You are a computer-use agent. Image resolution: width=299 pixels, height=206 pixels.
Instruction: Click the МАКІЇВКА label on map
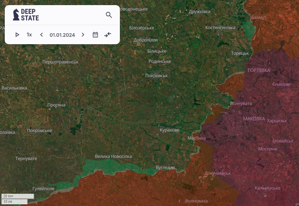point(254,119)
